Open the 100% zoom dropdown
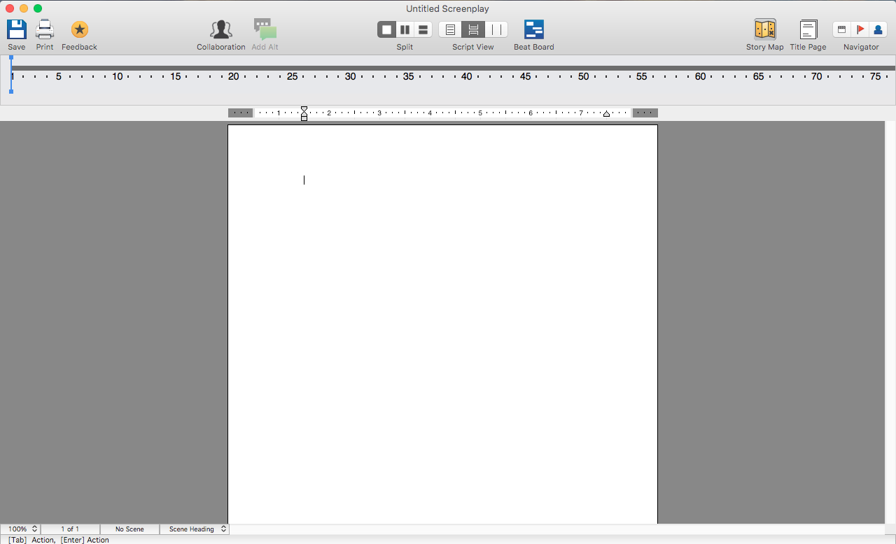 (x=20, y=529)
